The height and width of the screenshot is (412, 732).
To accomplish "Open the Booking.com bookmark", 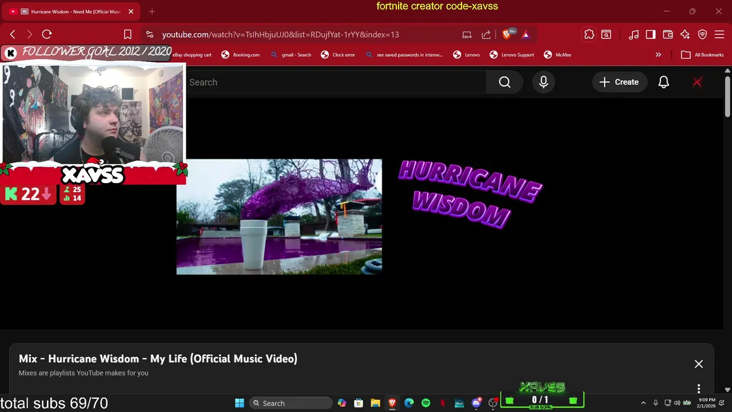I will pos(240,55).
